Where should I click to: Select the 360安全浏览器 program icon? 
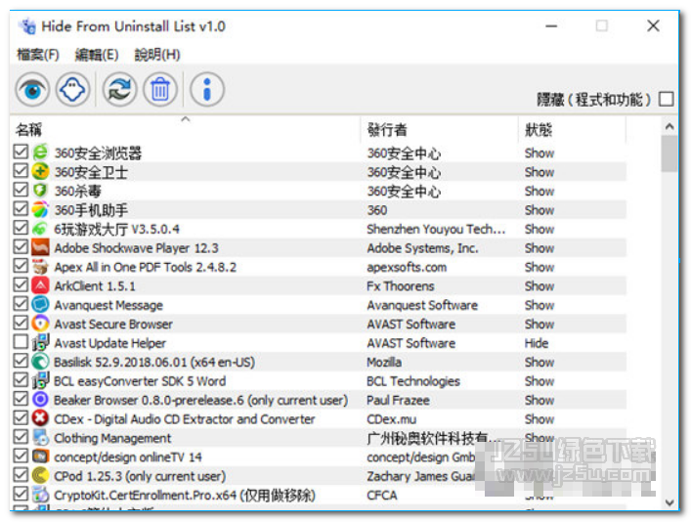coord(40,152)
